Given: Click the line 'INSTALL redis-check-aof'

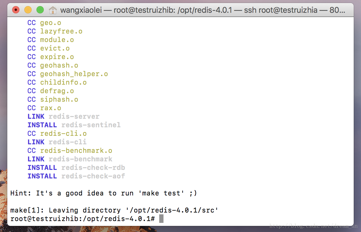Looking at the screenshot, I should point(76,176).
